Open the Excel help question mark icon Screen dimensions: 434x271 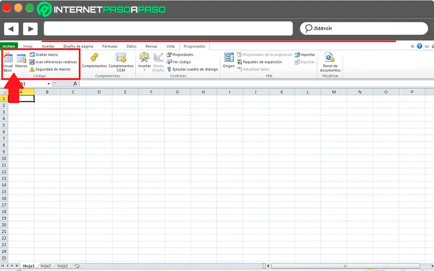(x=419, y=46)
